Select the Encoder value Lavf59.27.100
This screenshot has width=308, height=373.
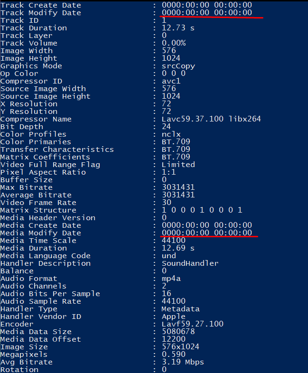tap(192, 324)
